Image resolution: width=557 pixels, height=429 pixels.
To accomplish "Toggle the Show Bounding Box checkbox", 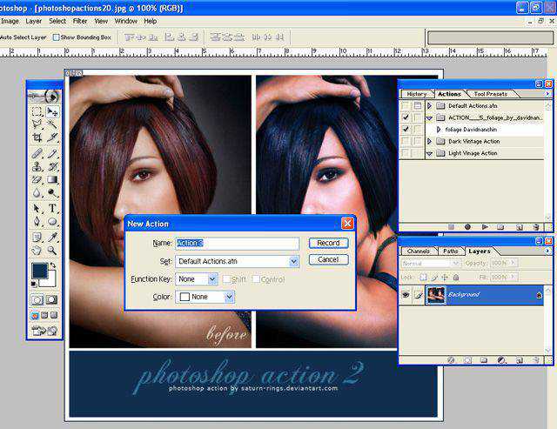I will pos(57,37).
